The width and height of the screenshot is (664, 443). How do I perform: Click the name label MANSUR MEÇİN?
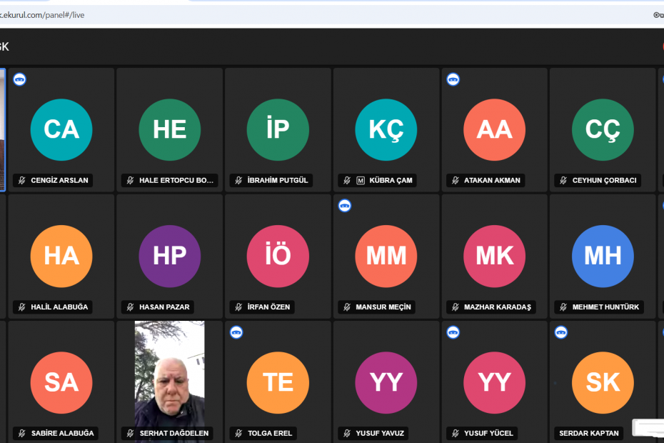(383, 307)
